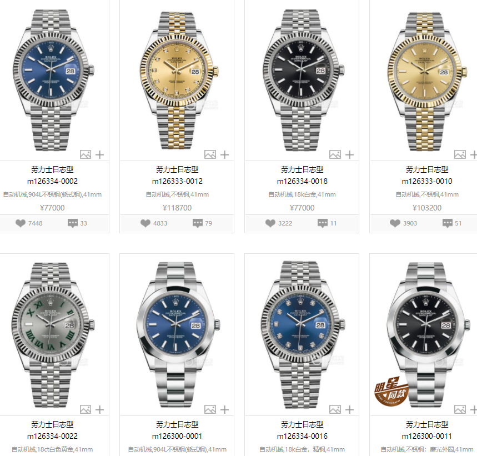The height and width of the screenshot is (456, 477).
Task: Click plus icon under m126300-0001 watch
Action: tap(224, 409)
